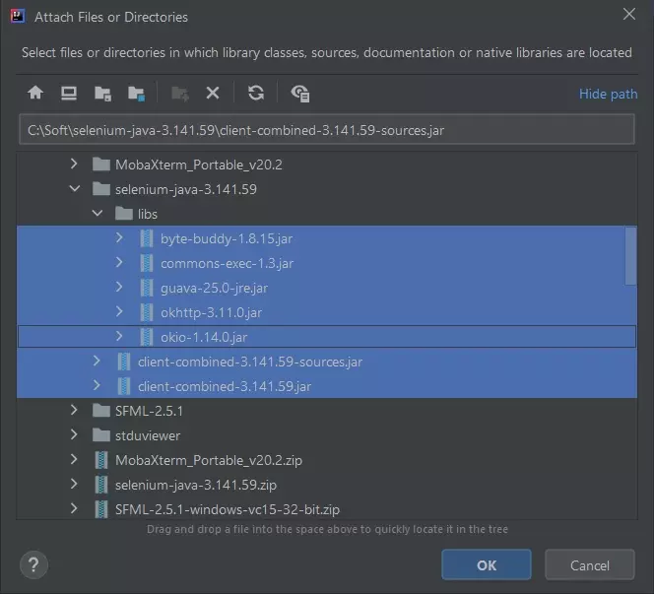Click the libs folder icon
Viewport: 654px width, 594px height.
(x=124, y=214)
